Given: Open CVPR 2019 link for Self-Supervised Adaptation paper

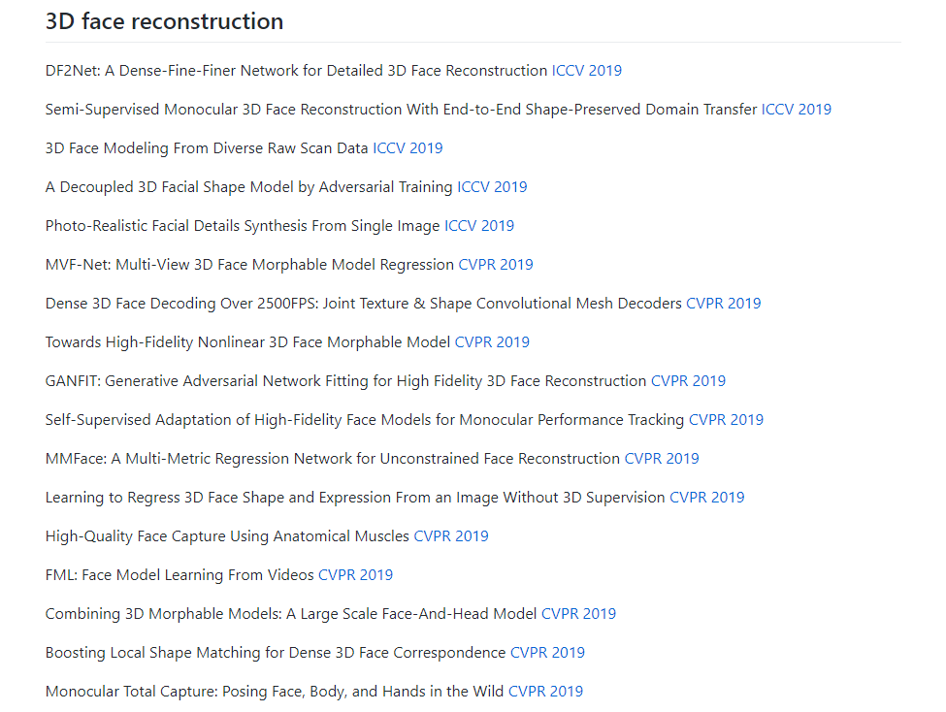Looking at the screenshot, I should click(x=727, y=419).
